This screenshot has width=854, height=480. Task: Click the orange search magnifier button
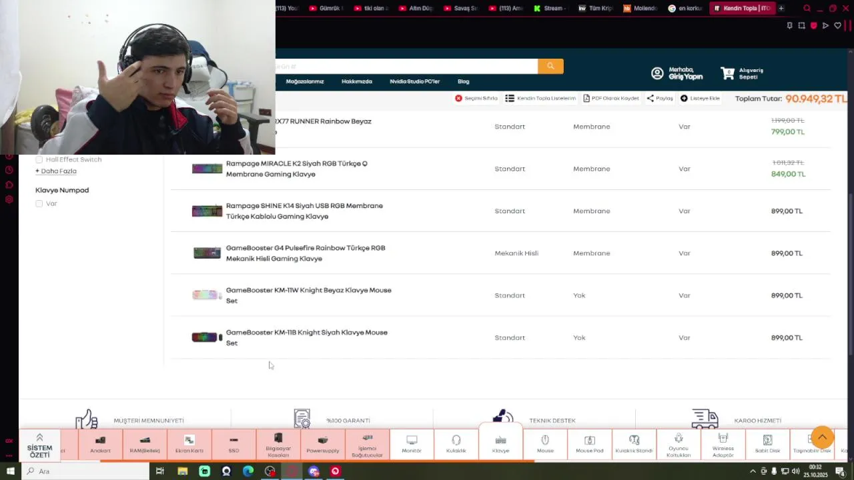550,66
